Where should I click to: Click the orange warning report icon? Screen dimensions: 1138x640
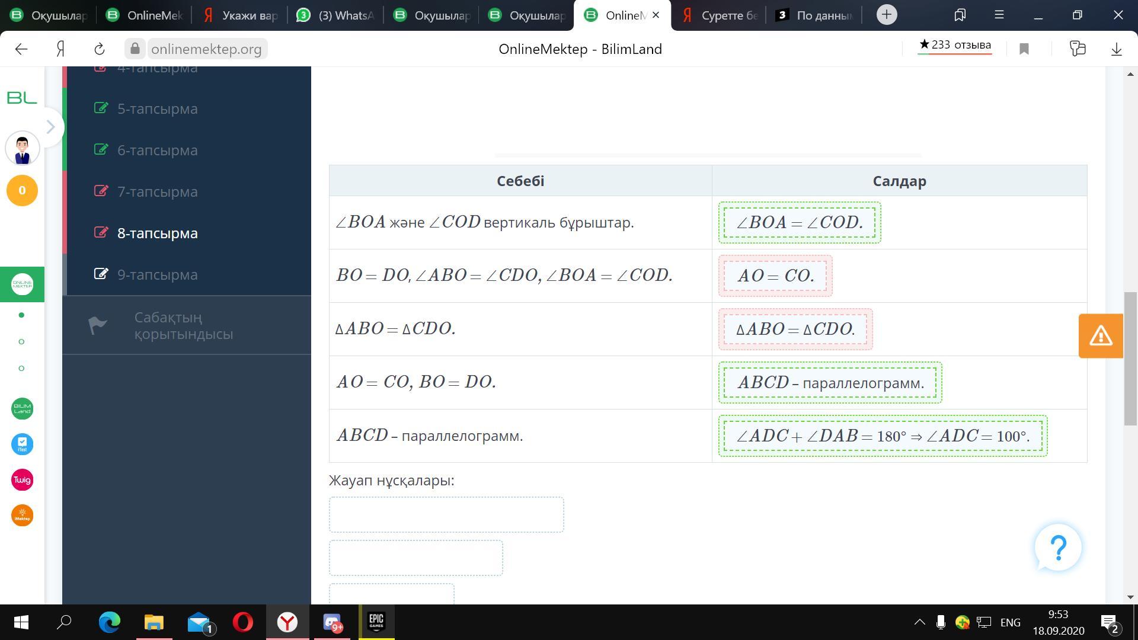tap(1101, 336)
